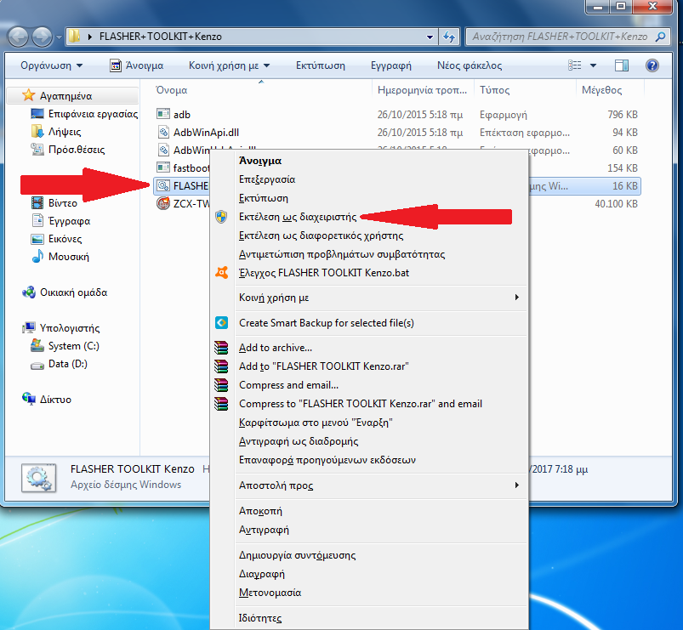Toggle the preview pane icon in toolbar
Screen dimensions: 683x630
pos(622,65)
